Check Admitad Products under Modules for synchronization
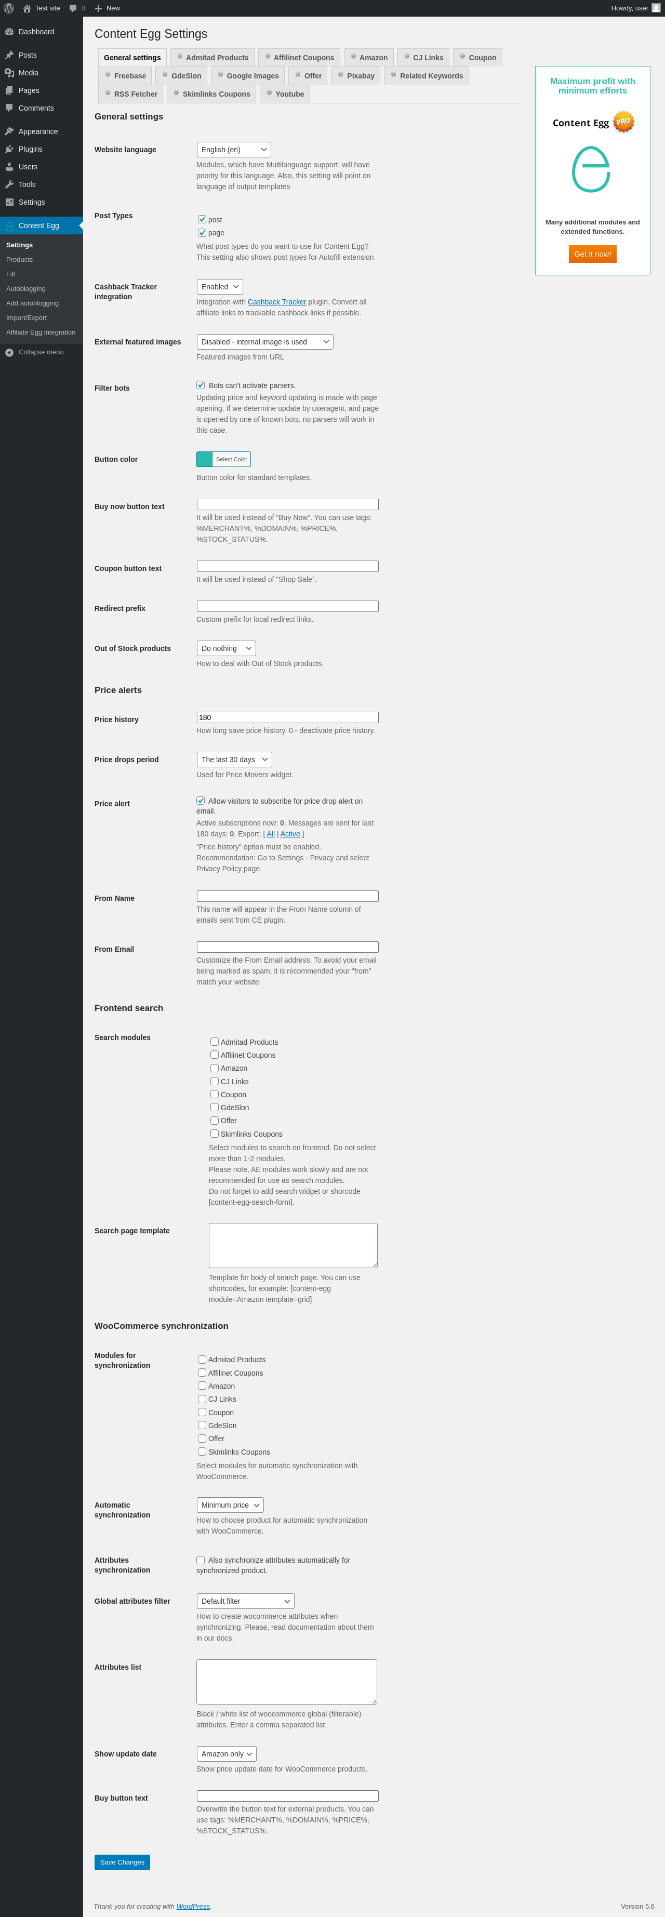Viewport: 665px width, 1917px height. pyautogui.click(x=202, y=1360)
